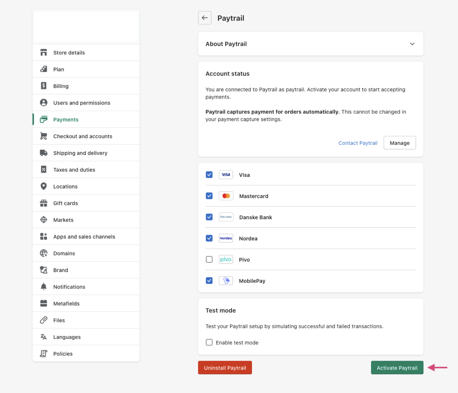Image resolution: width=458 pixels, height=393 pixels.
Task: Click the Notifications bell icon
Action: [44, 287]
